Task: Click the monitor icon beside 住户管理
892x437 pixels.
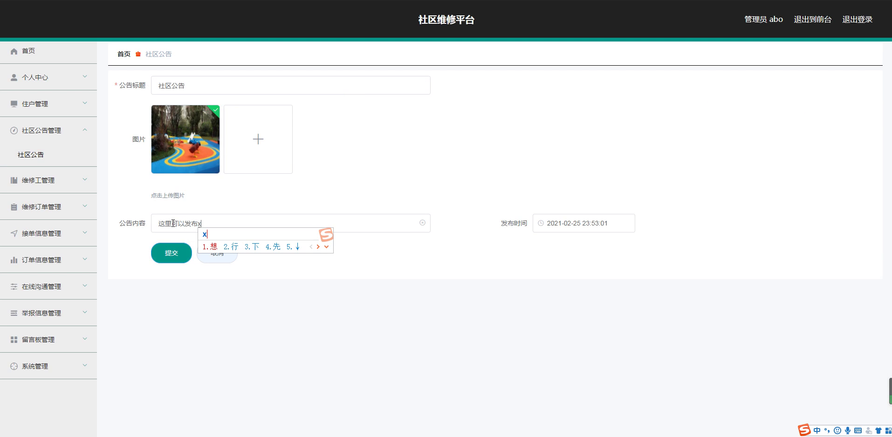Action: tap(14, 104)
